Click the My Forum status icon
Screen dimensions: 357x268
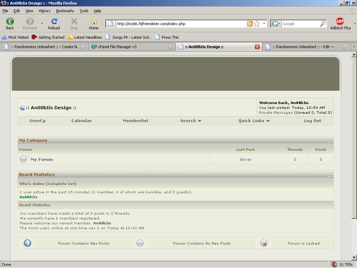tap(23, 159)
